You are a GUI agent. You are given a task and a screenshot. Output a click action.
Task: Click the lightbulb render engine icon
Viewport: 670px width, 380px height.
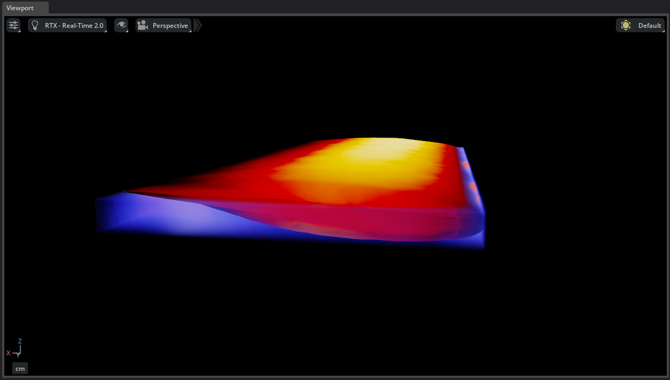(x=35, y=25)
